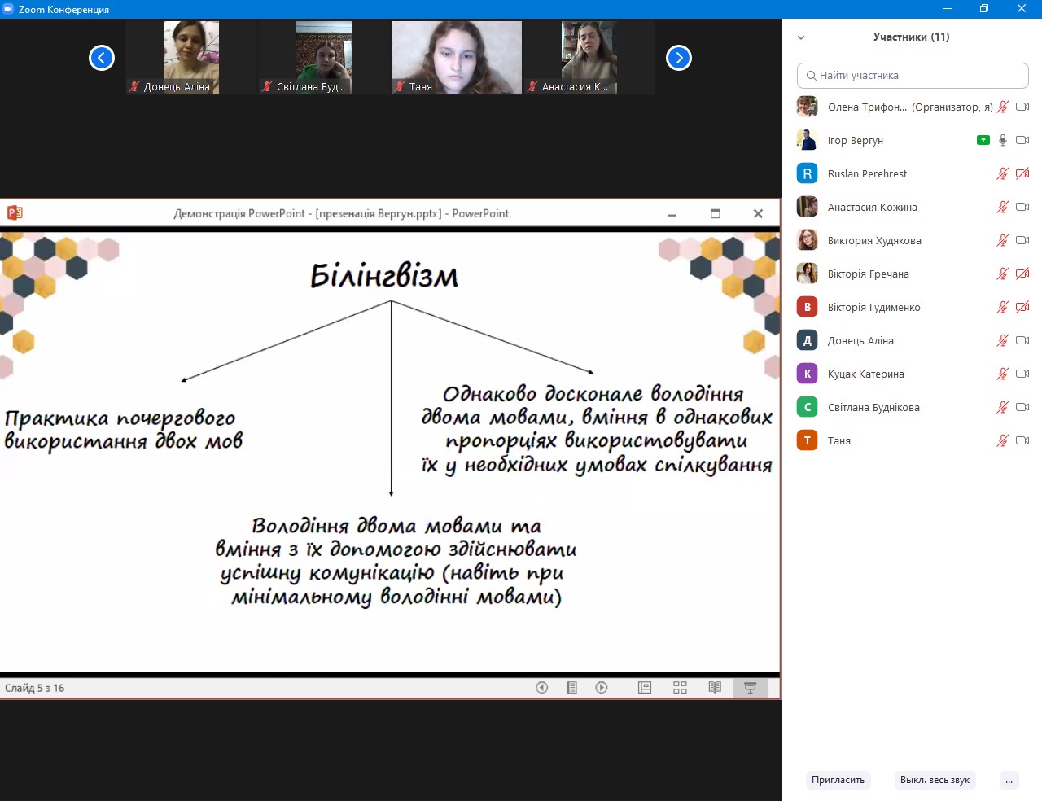Switch to Slide Sorter view

(680, 688)
